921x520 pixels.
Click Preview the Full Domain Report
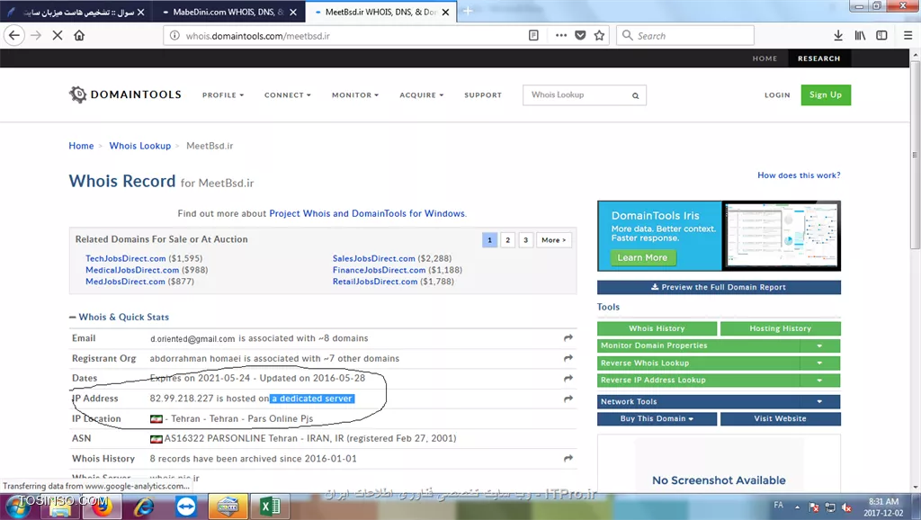[x=719, y=287]
